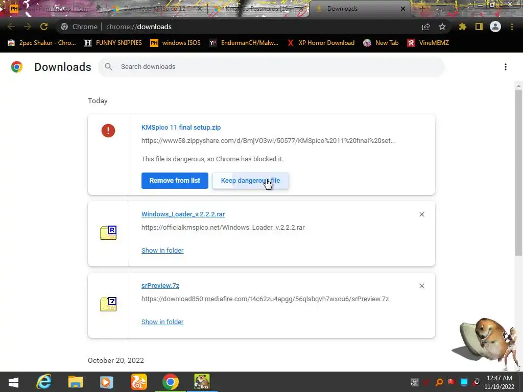Open the EndermanCH/Malw... bookmark

click(244, 43)
